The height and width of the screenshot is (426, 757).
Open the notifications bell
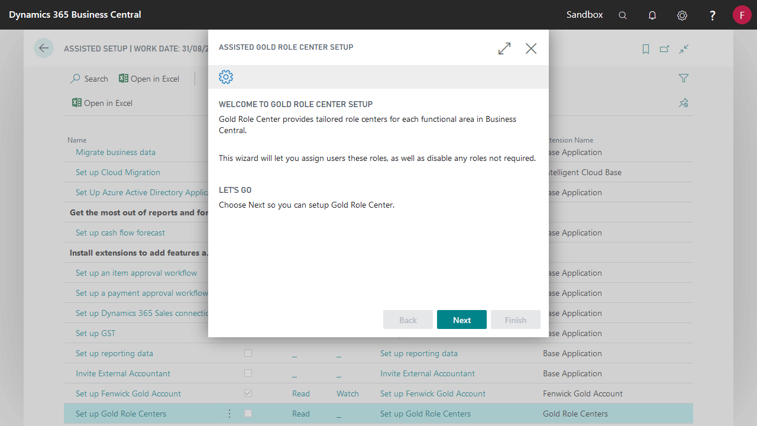[652, 15]
